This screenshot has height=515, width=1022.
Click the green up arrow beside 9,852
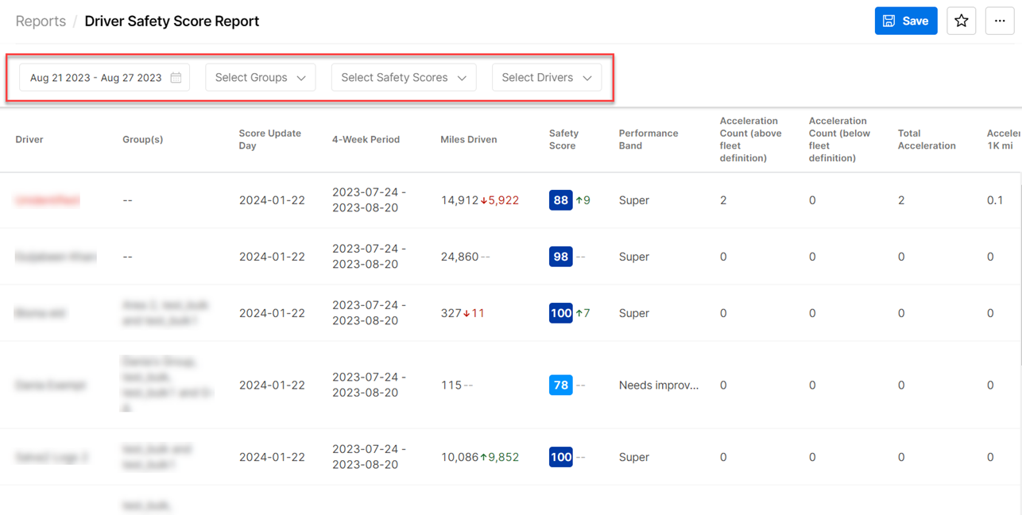(x=484, y=458)
